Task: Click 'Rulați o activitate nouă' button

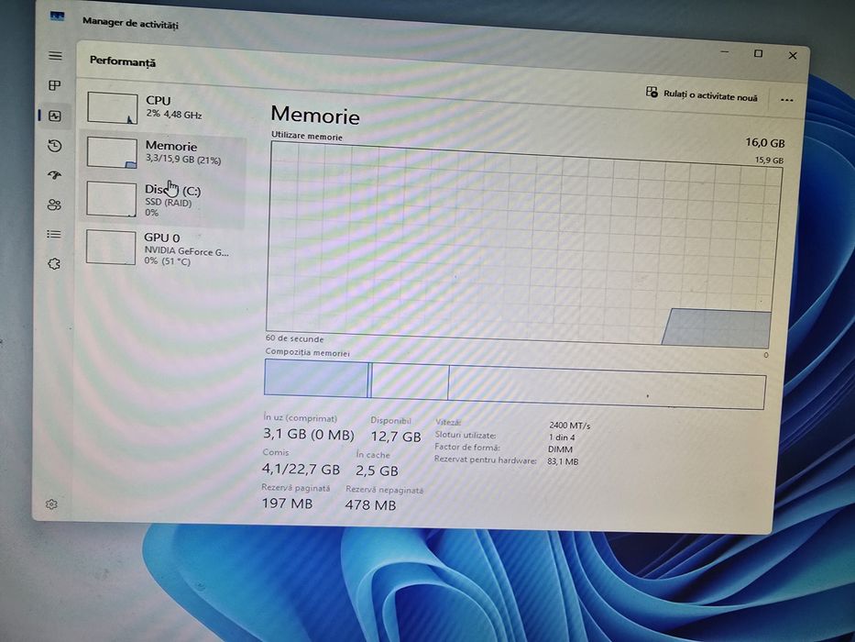Action: tap(702, 94)
